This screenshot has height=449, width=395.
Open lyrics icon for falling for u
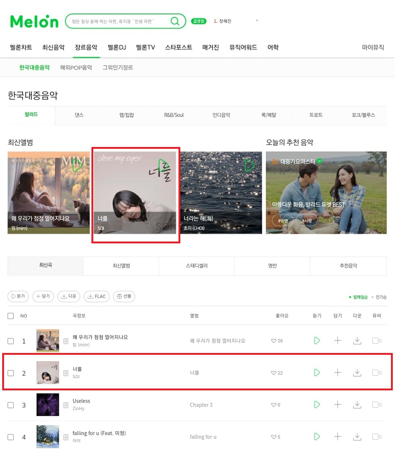pyautogui.click(x=66, y=437)
